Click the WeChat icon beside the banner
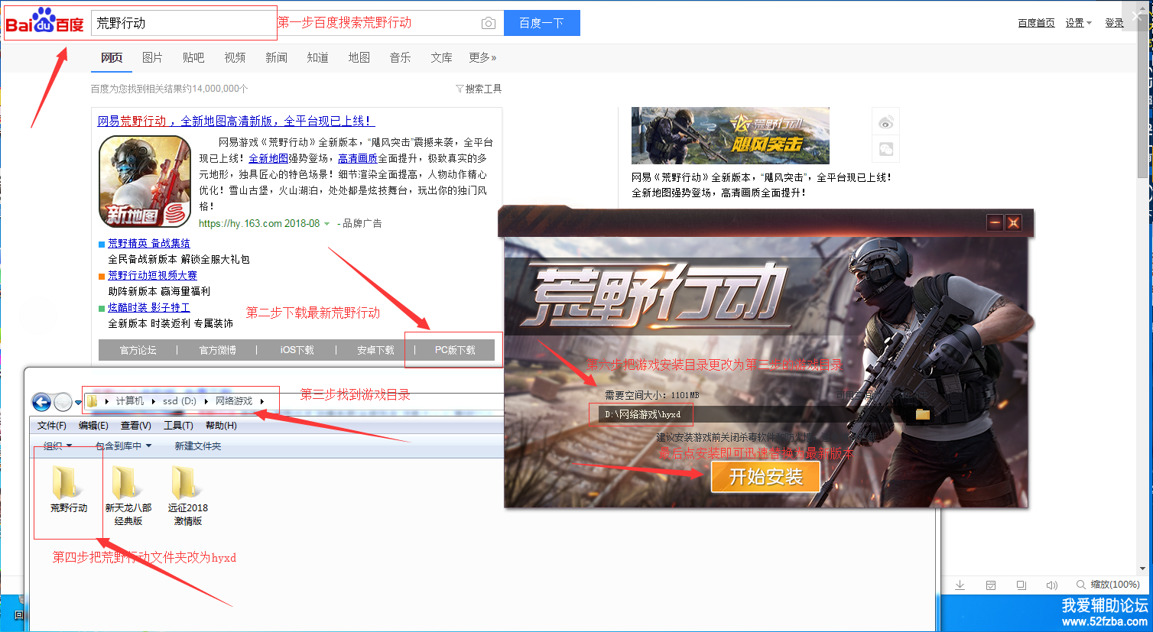 pos(886,149)
